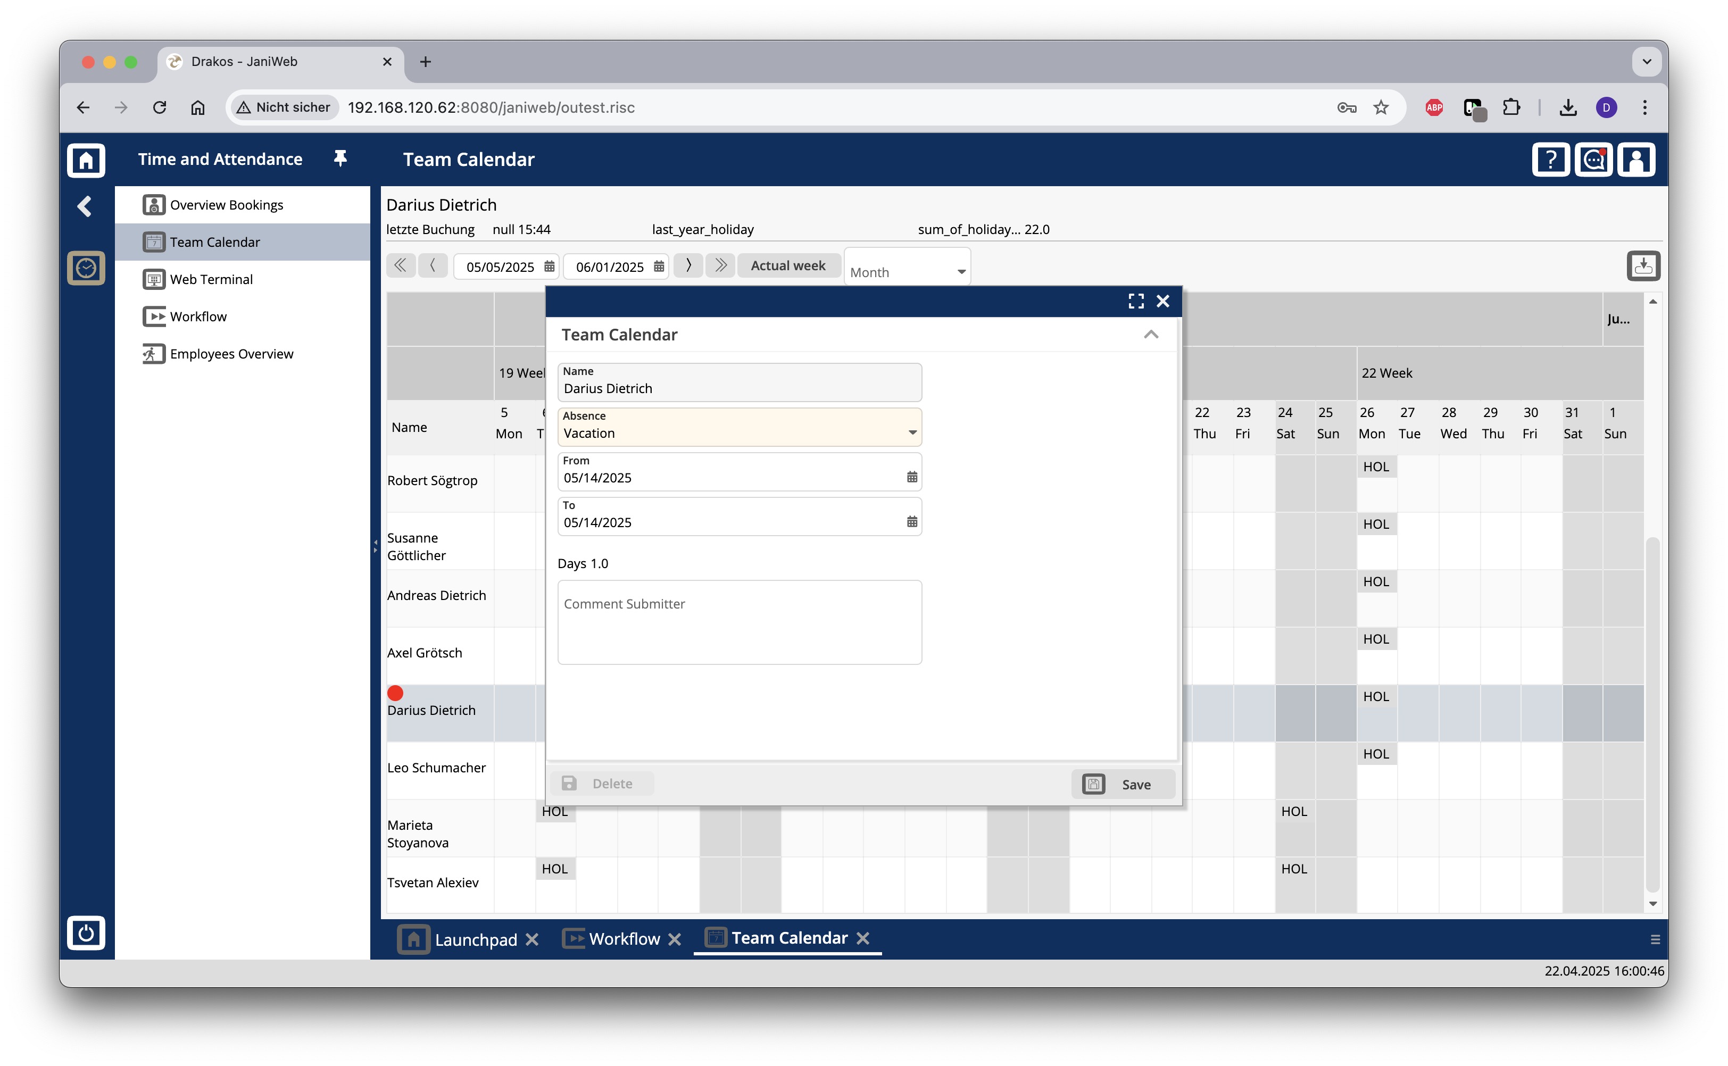Viewport: 1728px width, 1066px height.
Task: Open the Month view dropdown
Action: [907, 267]
